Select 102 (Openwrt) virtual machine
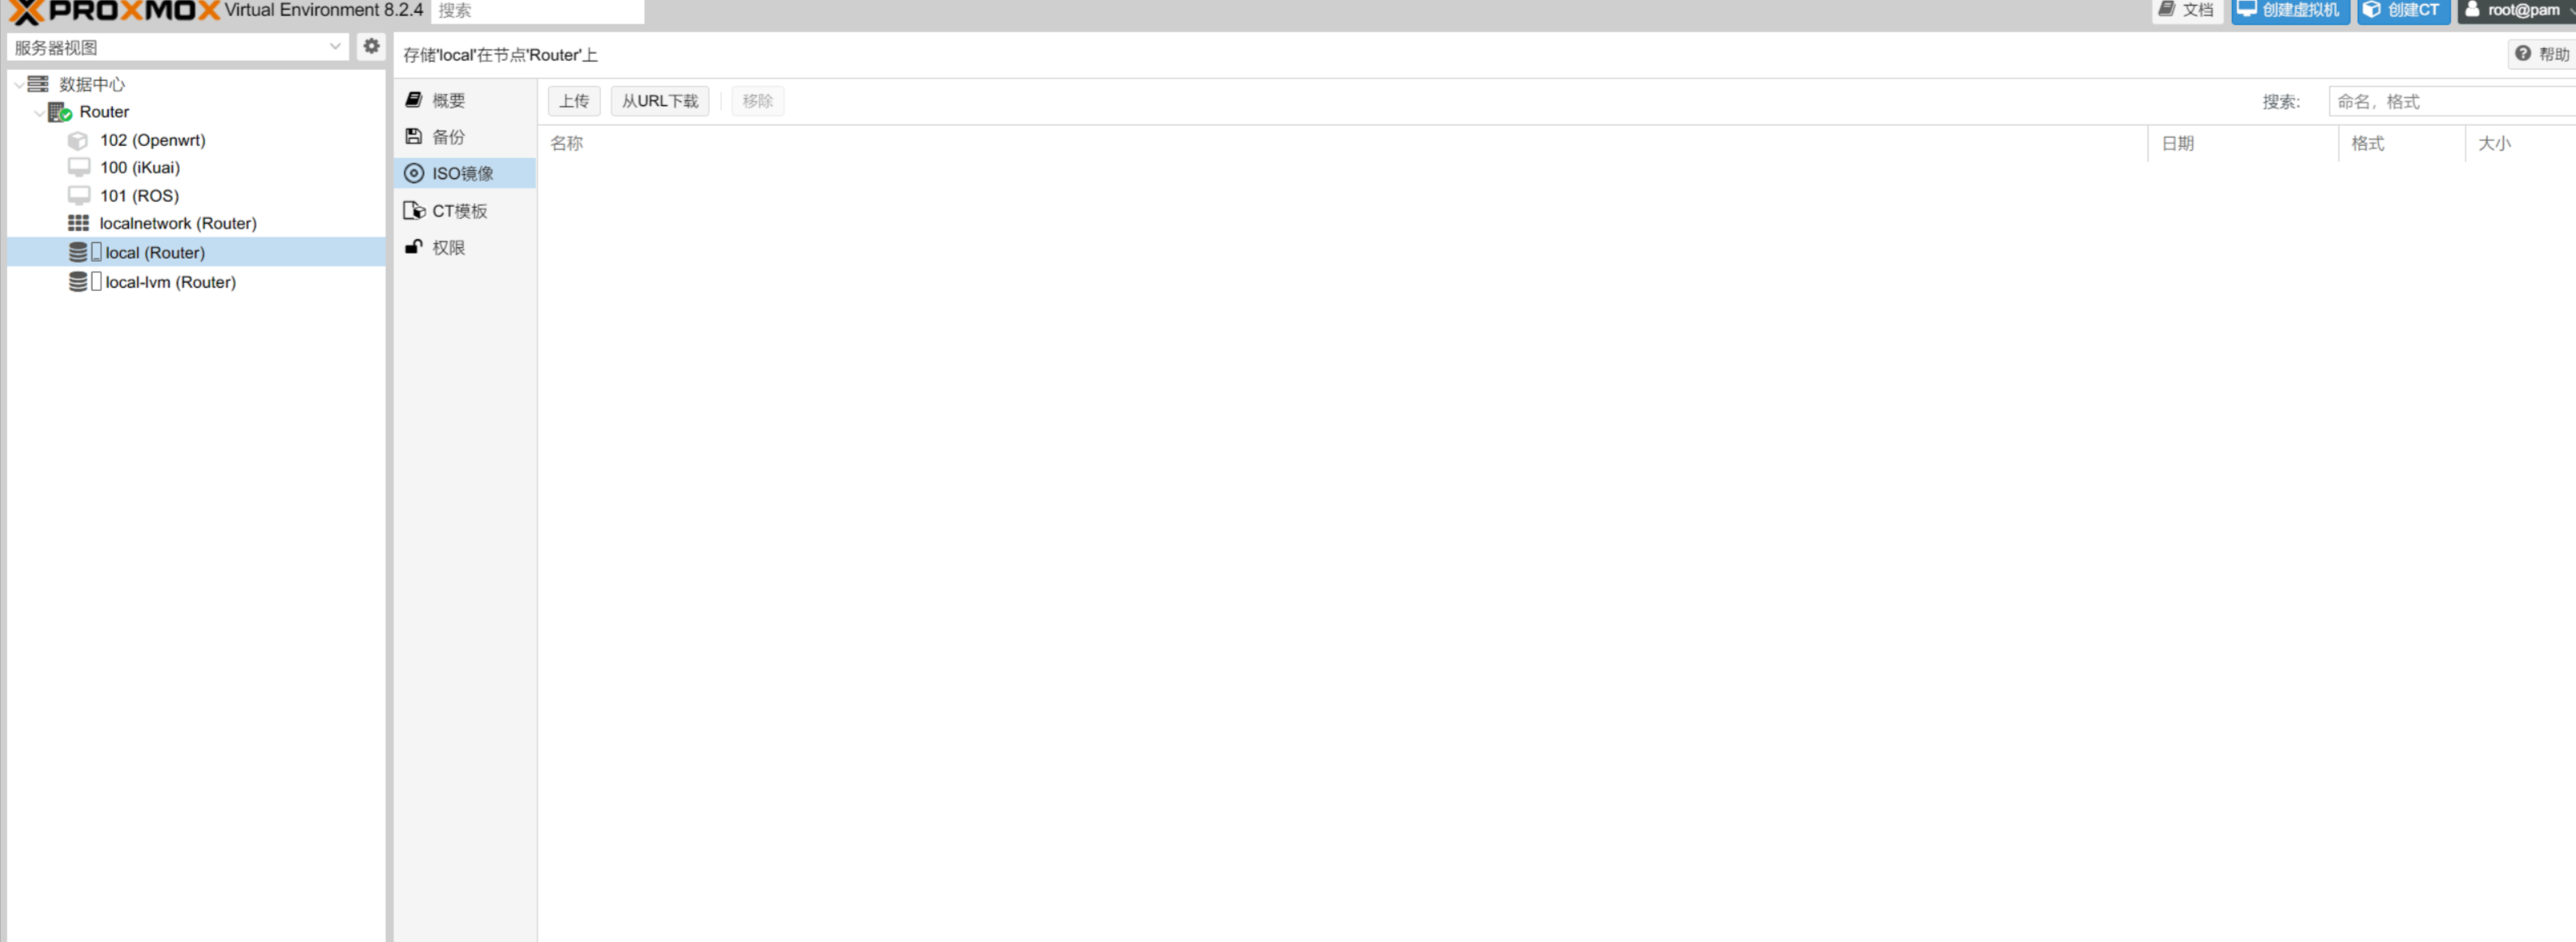 click(151, 139)
